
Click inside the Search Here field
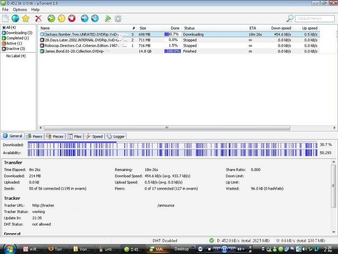[315, 19]
